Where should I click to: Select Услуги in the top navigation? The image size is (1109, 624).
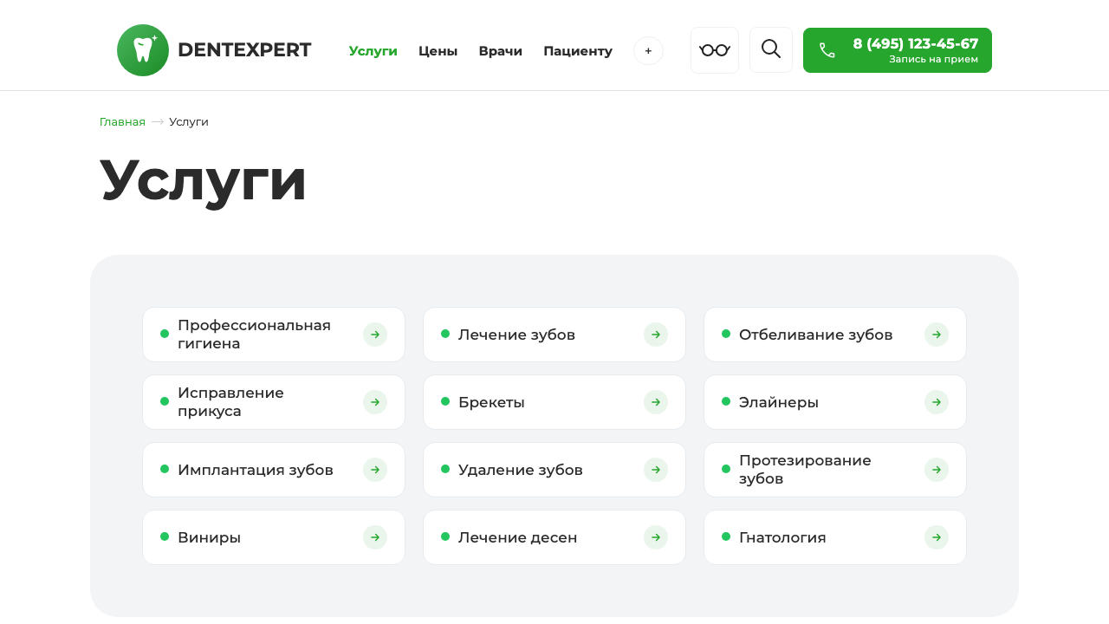[x=373, y=51]
